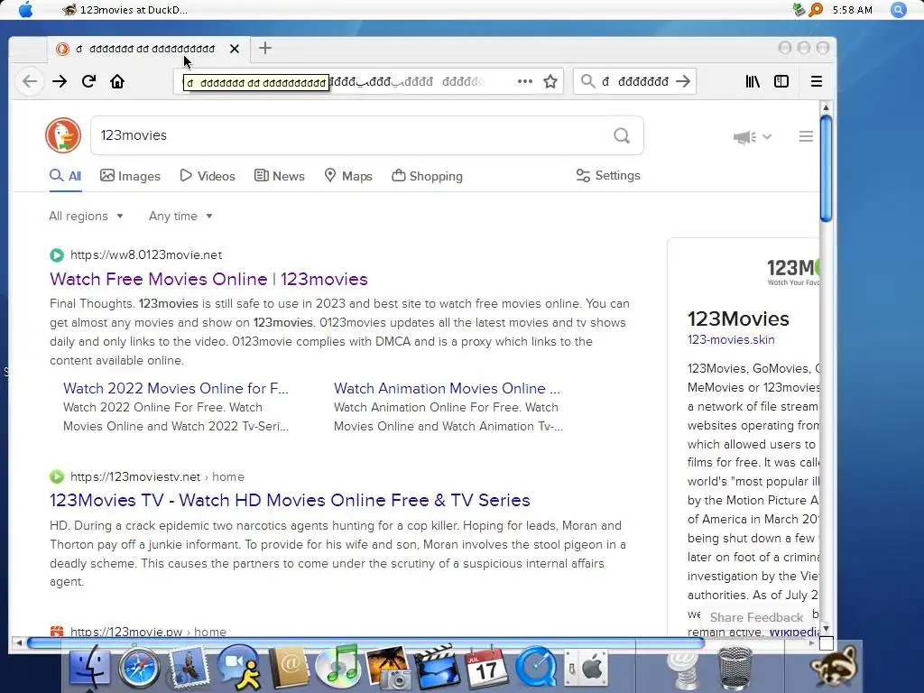Image resolution: width=924 pixels, height=693 pixels.
Task: Open iPhoto from the dock
Action: coord(388,668)
